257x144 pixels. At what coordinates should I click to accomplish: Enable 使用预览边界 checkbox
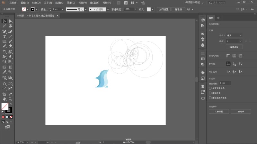(210, 88)
